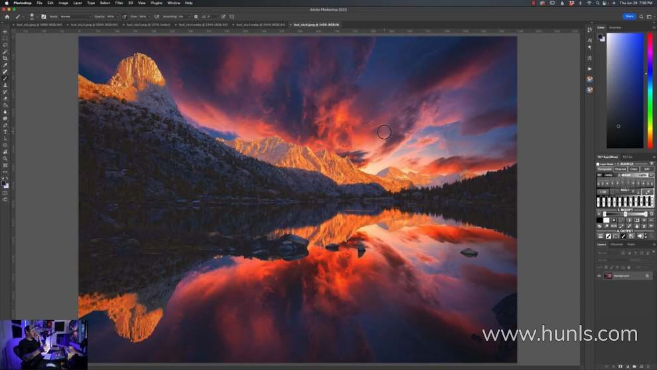Click the TK X icon in Modify section
Image resolution: width=657 pixels, height=370 pixels.
coord(644,226)
